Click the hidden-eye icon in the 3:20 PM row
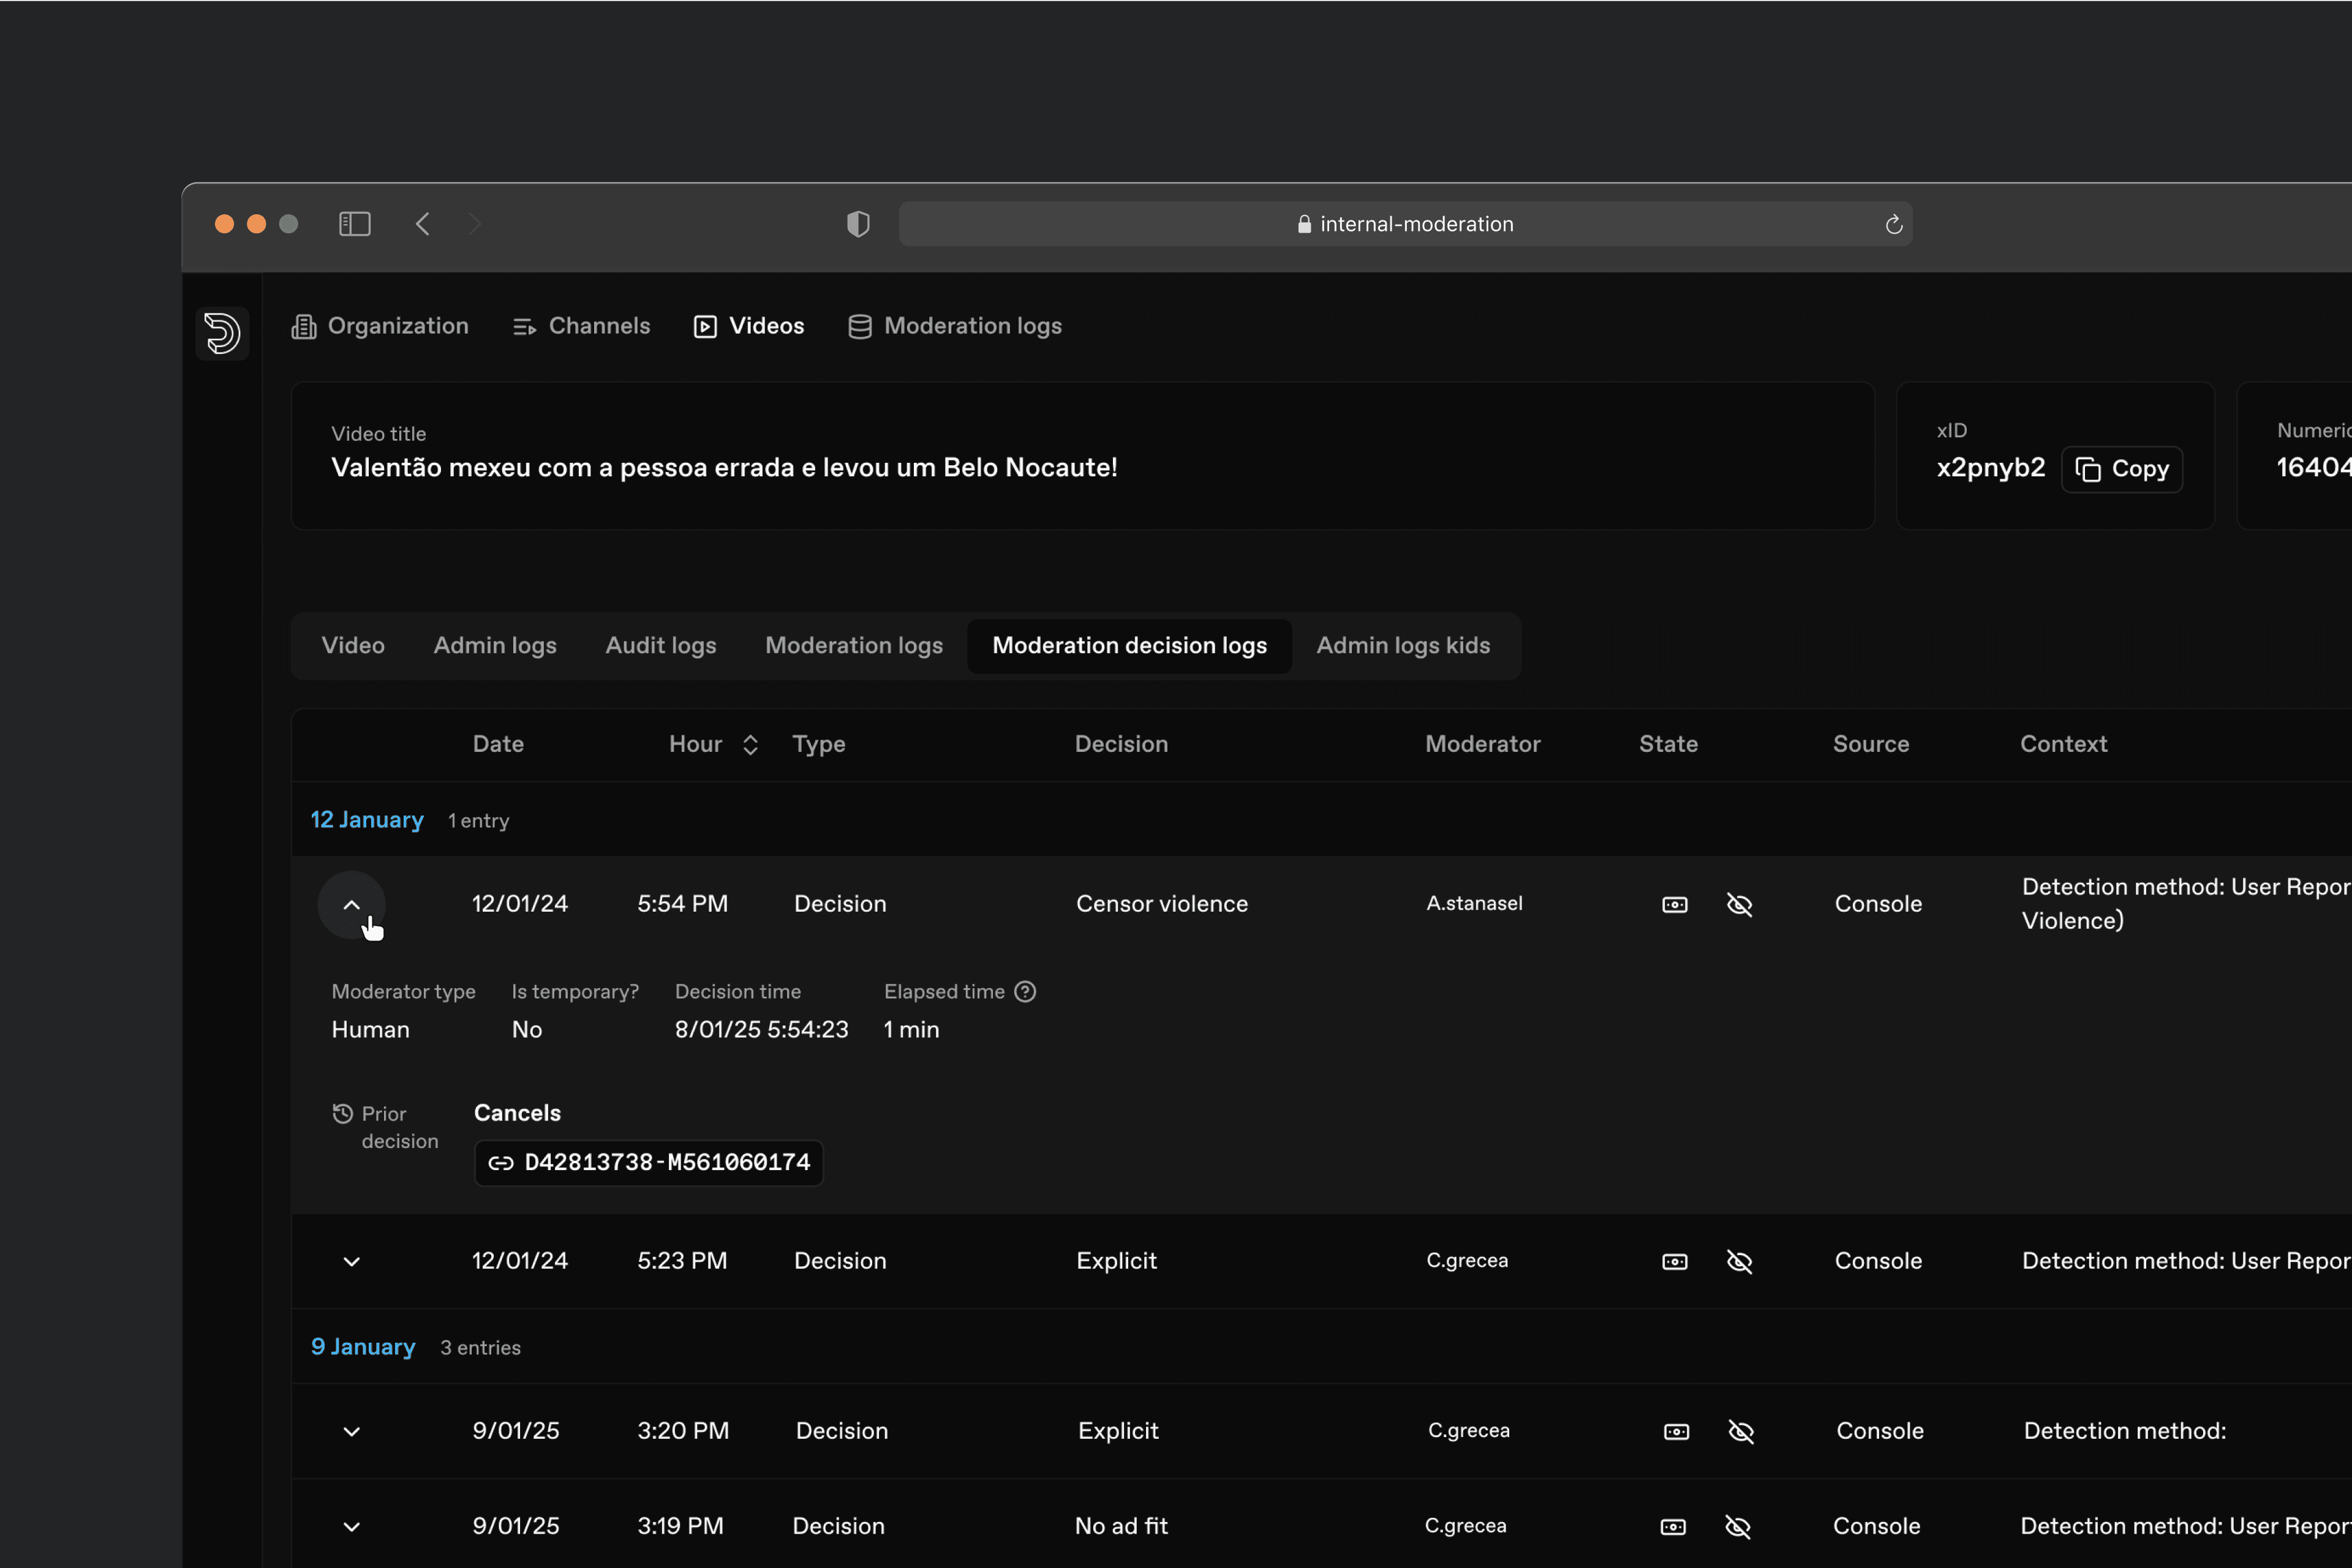The height and width of the screenshot is (1568, 2352). coord(1742,1432)
